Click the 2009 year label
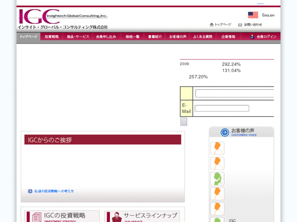 tap(184, 64)
